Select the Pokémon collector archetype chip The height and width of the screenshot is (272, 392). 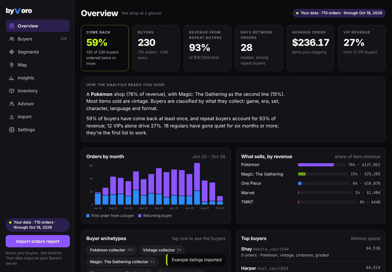[x=112, y=250]
